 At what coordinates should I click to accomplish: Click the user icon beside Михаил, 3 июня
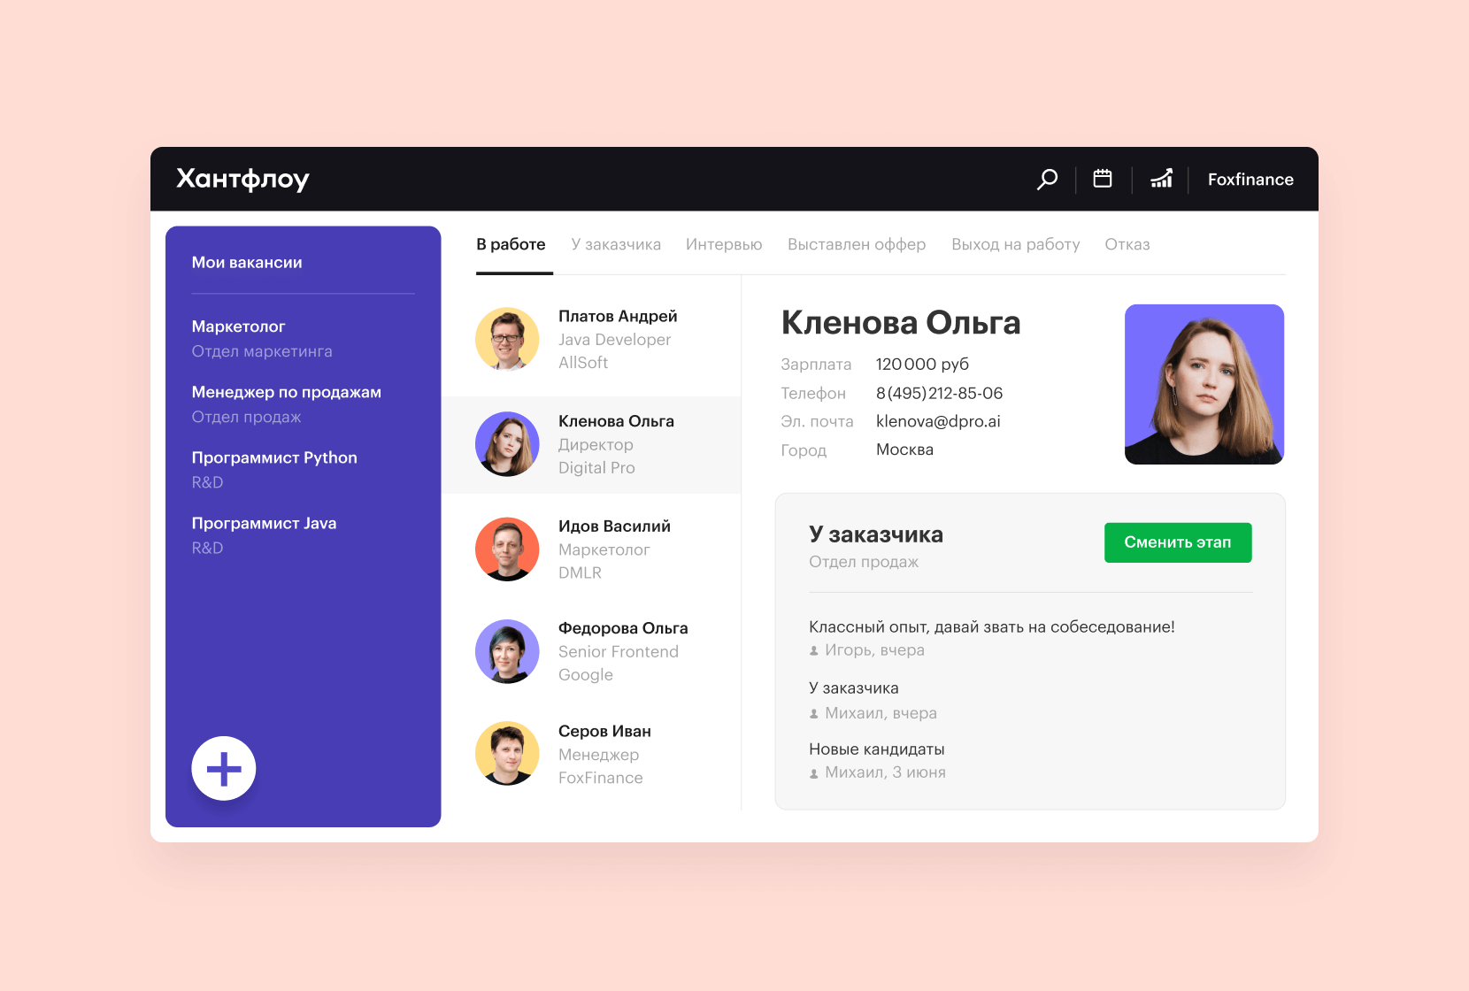(815, 772)
